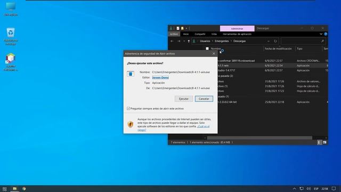Image resolution: width=341 pixels, height=192 pixels.
Task: Select the R-4.1.1-win file row
Action: (272, 66)
